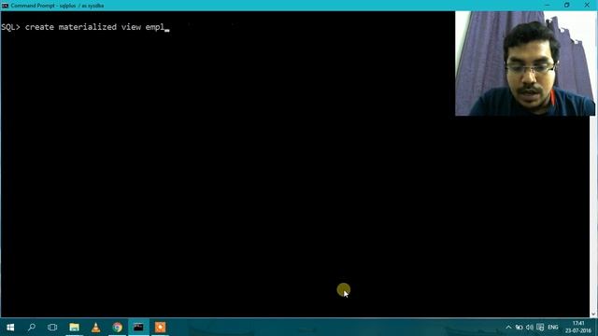
Task: Launch File Explorer from taskbar
Action: [x=75, y=328]
